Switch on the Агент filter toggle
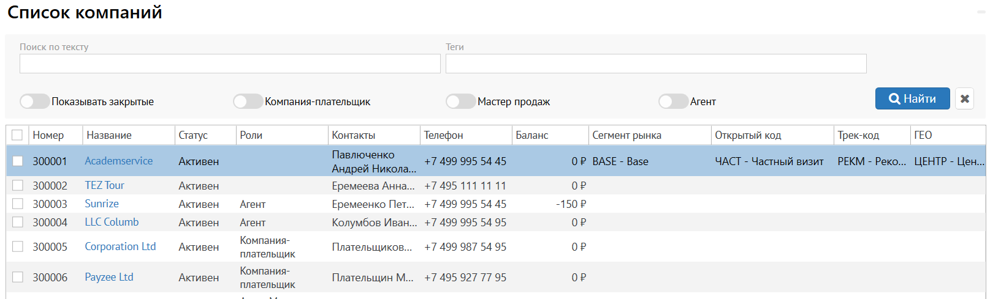Screen dimensions: 990x299 (x=673, y=102)
